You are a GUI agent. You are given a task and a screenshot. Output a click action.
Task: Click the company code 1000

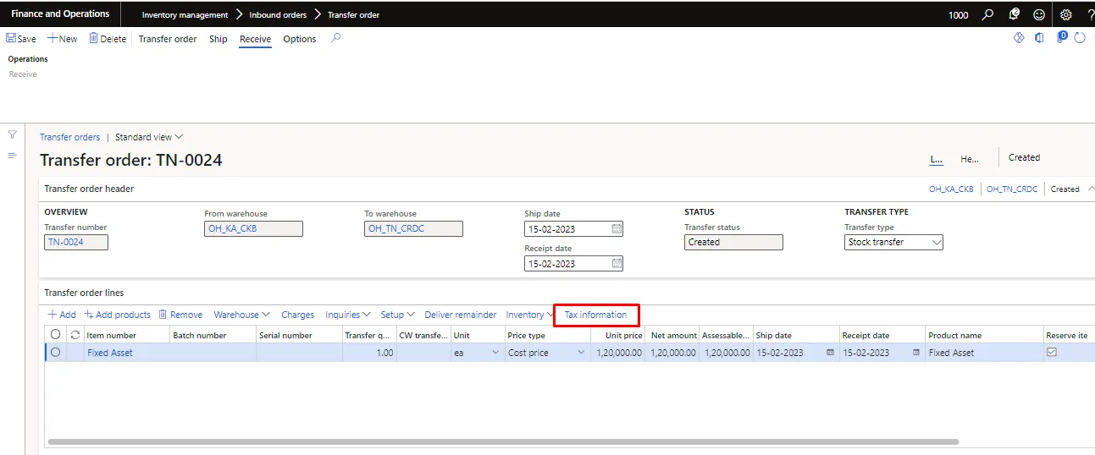click(x=959, y=15)
